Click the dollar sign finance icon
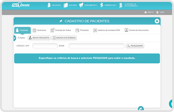This screenshot has width=174, height=112. (x=101, y=5)
